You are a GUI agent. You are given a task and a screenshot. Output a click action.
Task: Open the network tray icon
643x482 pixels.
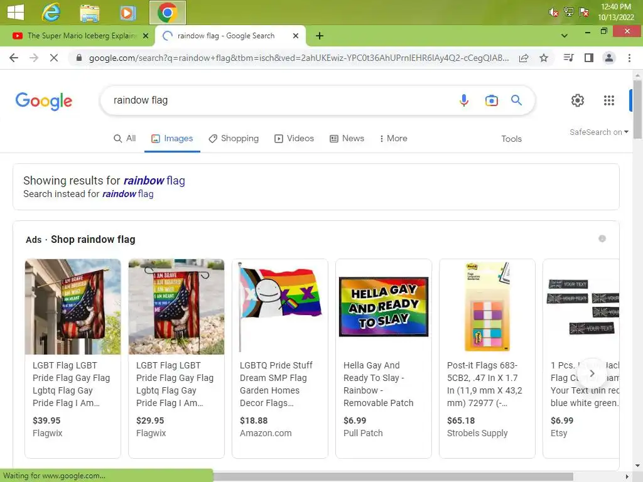(x=569, y=12)
